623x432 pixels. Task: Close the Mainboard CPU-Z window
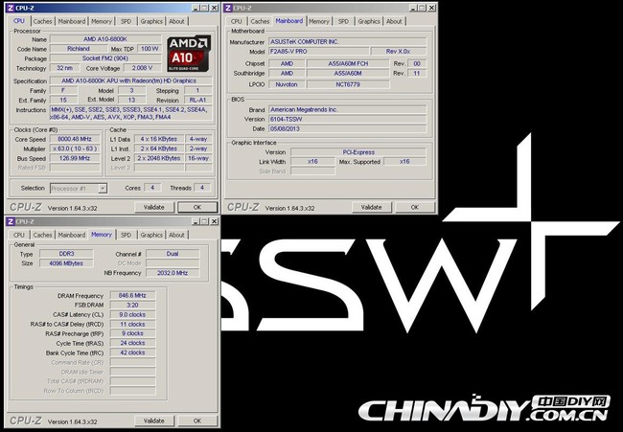pos(431,8)
